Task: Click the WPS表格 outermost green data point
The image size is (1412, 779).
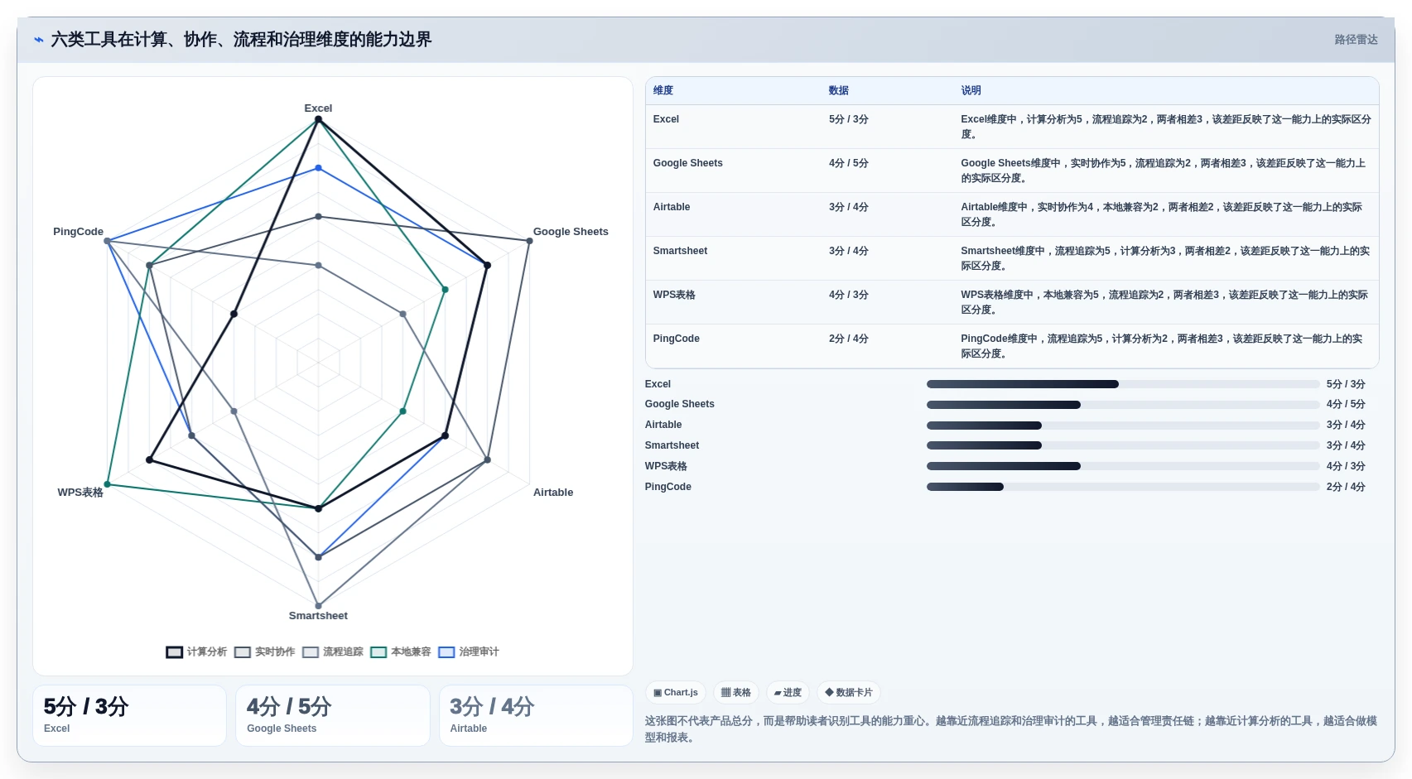Action: pos(108,484)
